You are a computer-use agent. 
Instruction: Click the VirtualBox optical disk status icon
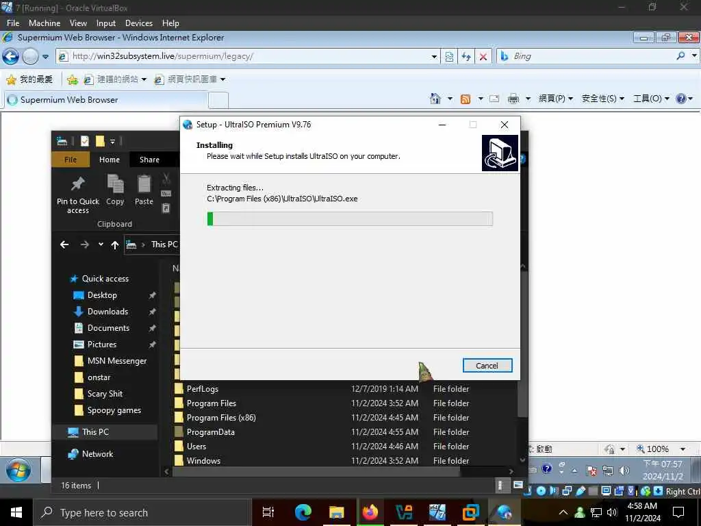coord(541,491)
